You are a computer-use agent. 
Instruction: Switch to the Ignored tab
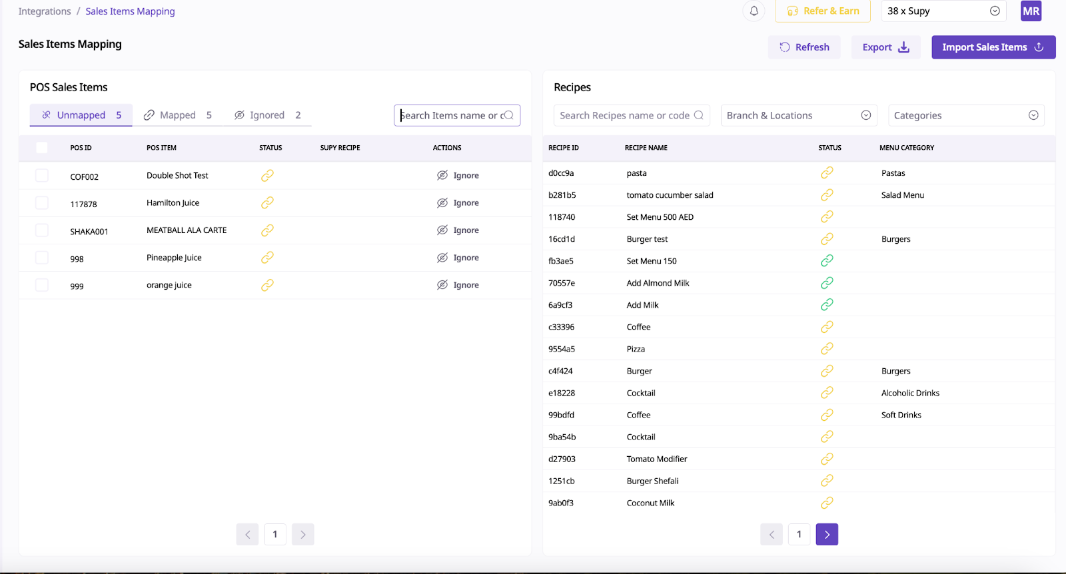coord(268,115)
